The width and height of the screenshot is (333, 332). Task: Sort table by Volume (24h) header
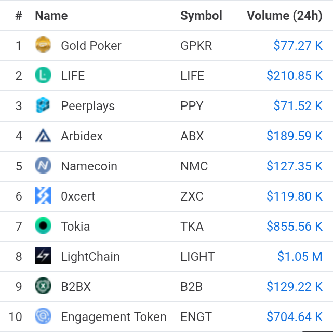pyautogui.click(x=284, y=16)
